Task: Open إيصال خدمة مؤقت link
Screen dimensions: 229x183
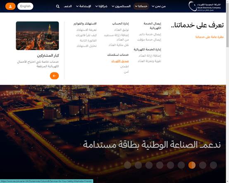Action: click(149, 40)
